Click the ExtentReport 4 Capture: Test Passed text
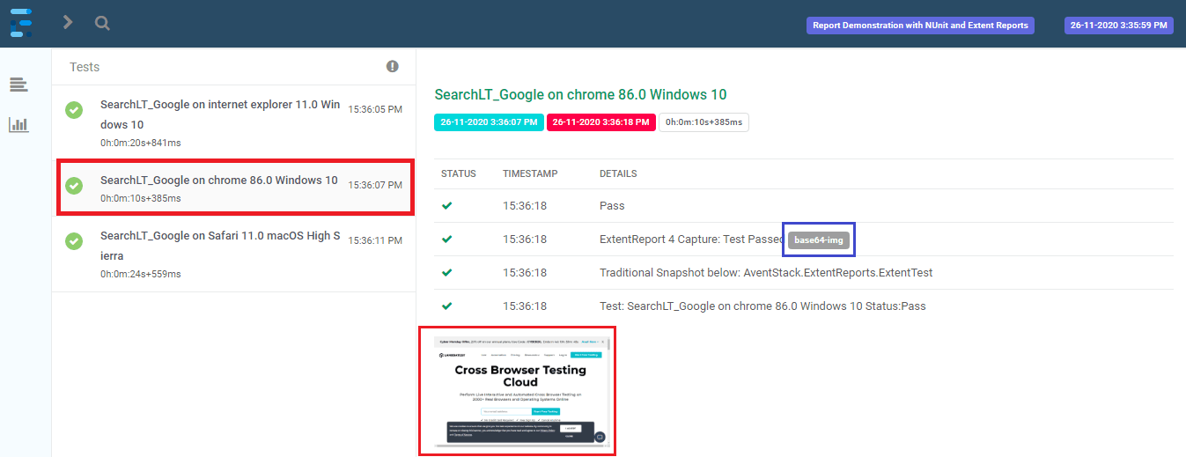Viewport: 1186px width, 457px height. [691, 240]
